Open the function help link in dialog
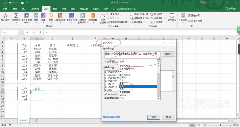The image size is (240, 127). point(111,117)
